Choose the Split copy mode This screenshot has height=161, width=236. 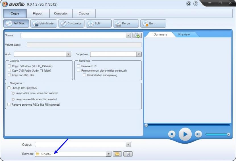(x=99, y=24)
